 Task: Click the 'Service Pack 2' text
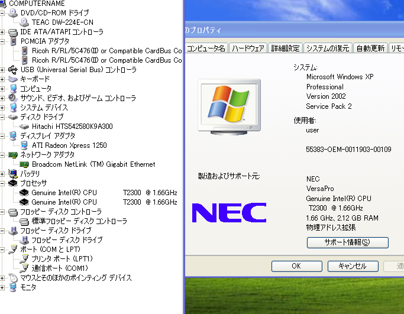click(329, 106)
